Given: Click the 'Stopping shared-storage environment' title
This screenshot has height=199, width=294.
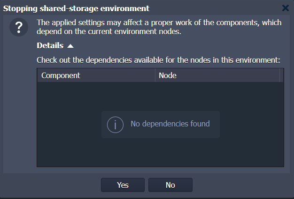Looking at the screenshot, I should click(x=76, y=8).
